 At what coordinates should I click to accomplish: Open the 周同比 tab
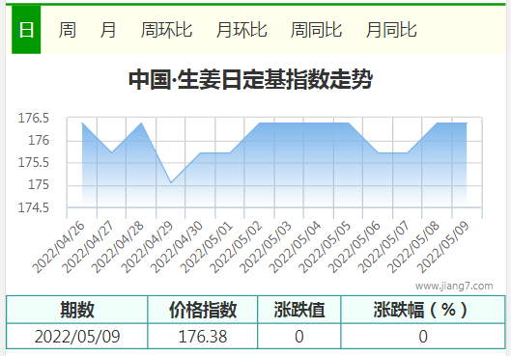click(x=316, y=30)
